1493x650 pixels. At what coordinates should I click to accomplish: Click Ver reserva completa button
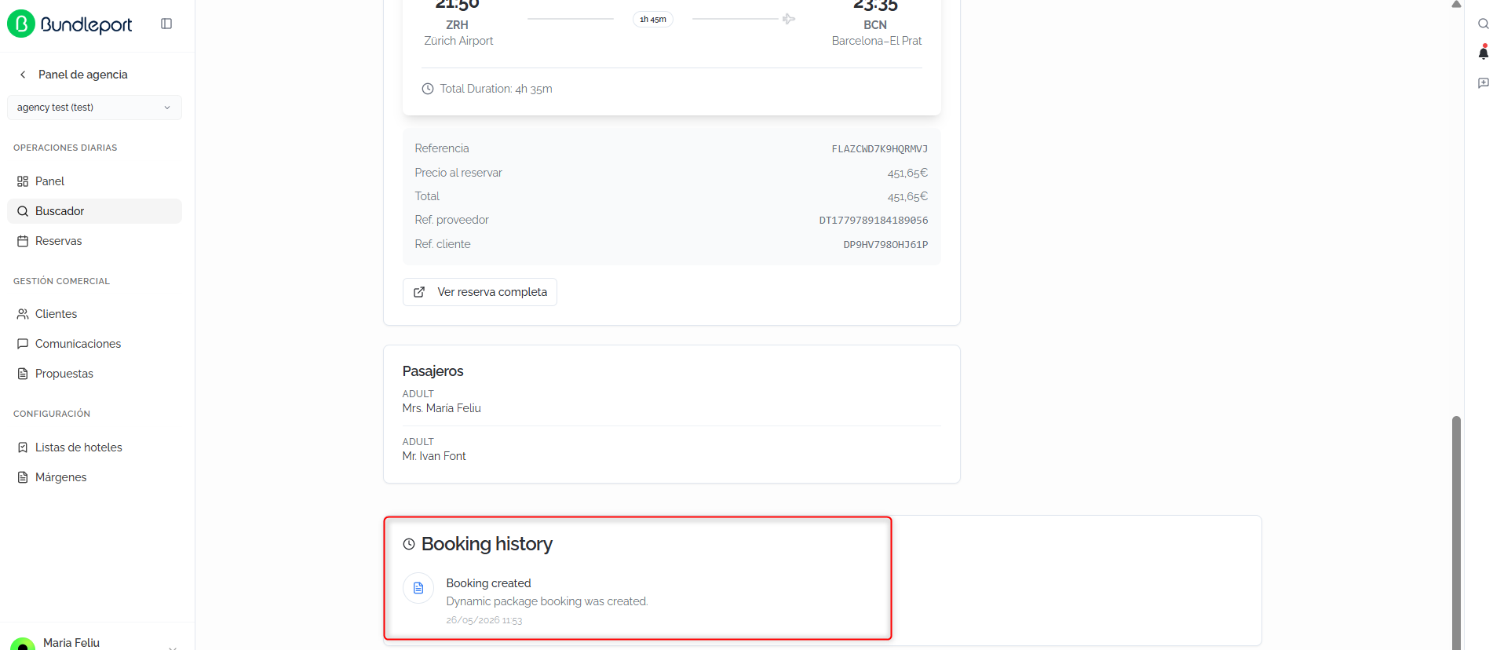[480, 292]
